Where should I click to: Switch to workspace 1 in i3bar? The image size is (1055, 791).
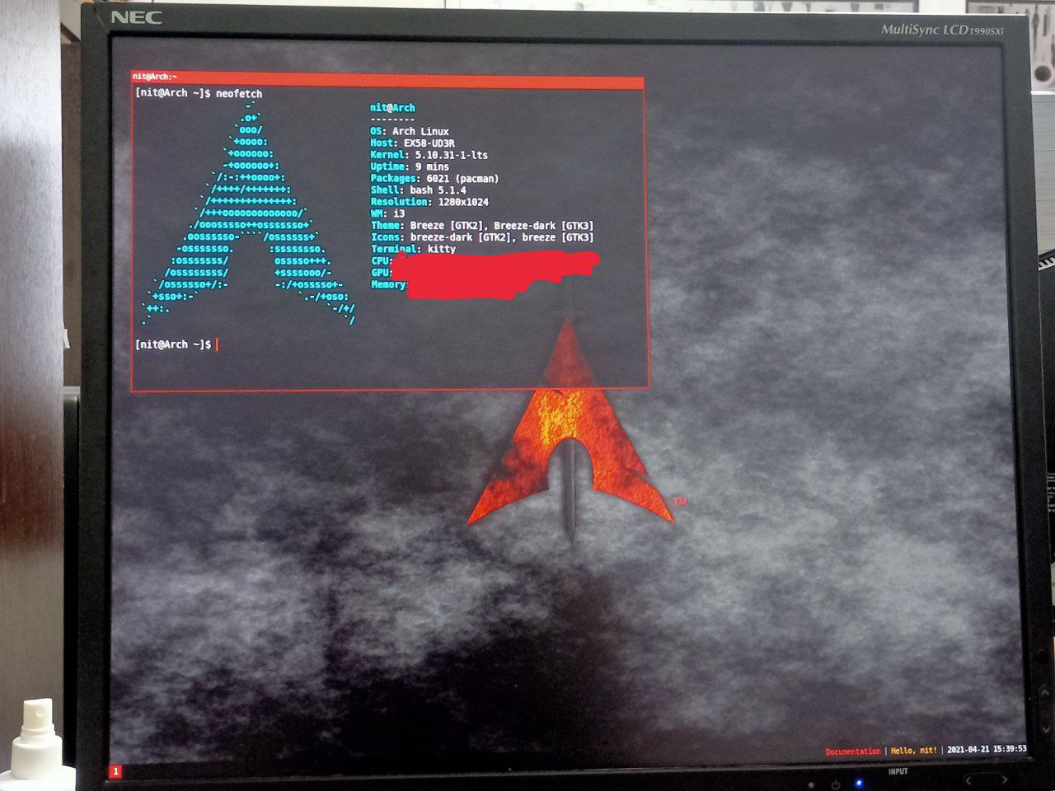(x=115, y=771)
